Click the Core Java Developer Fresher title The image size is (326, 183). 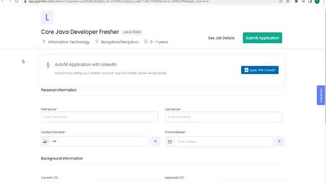tap(80, 32)
